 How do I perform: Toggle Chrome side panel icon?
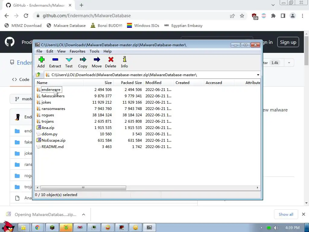(283, 16)
